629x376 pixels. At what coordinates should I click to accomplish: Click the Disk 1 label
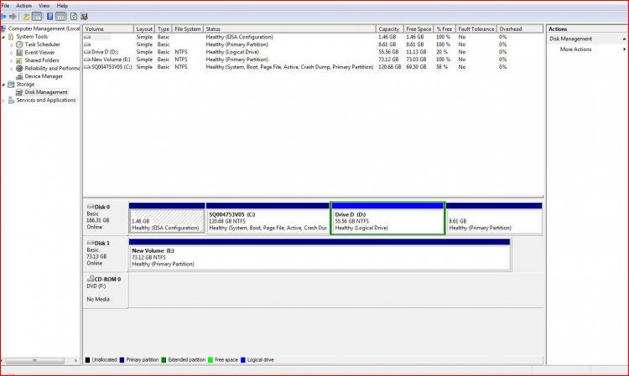101,243
